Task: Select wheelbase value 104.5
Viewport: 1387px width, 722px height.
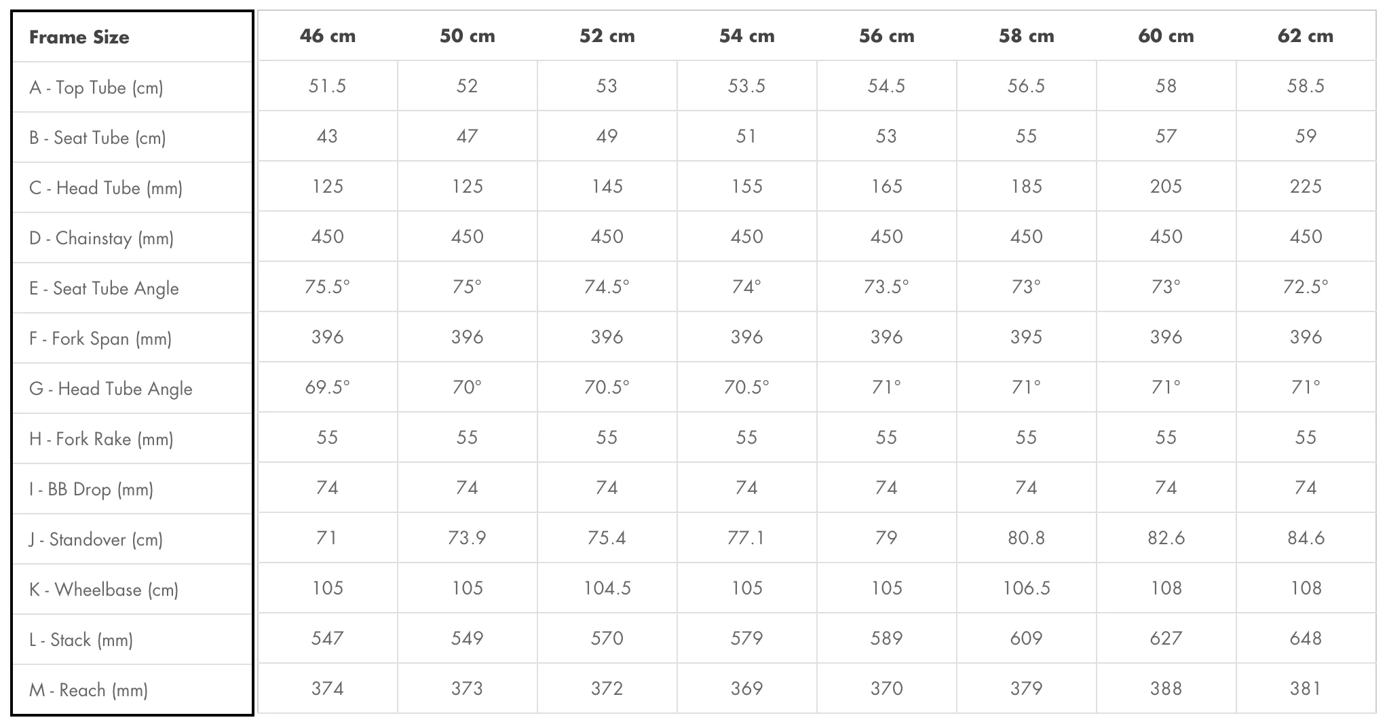Action: pyautogui.click(x=607, y=588)
